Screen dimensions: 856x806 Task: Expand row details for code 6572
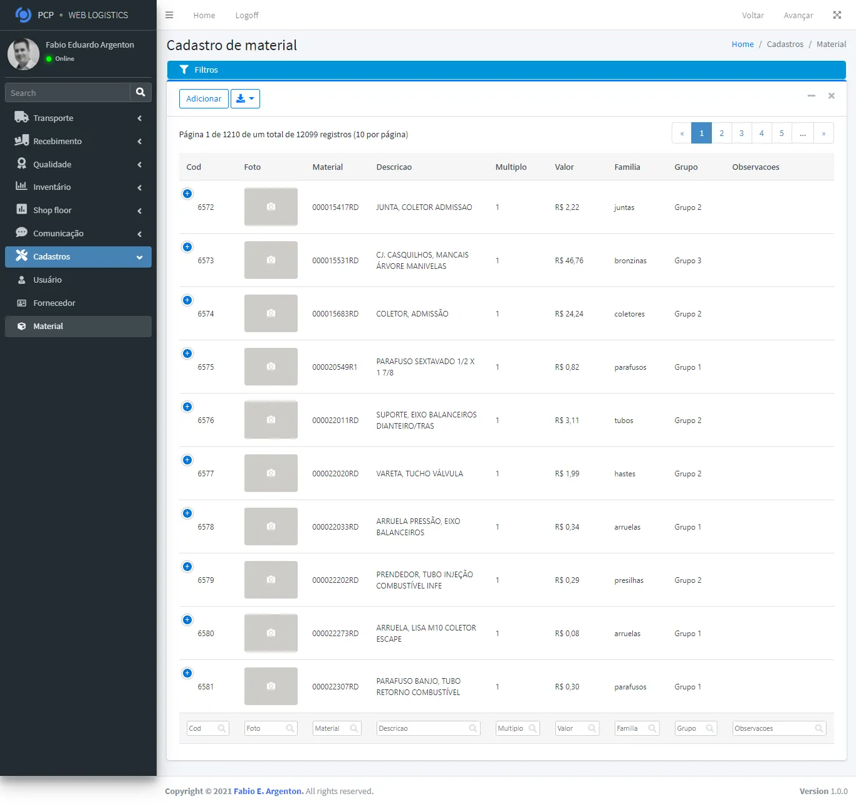[187, 194]
